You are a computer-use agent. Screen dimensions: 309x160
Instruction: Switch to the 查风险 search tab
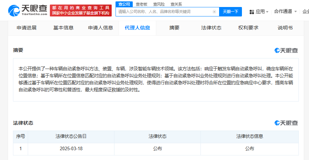click(159, 4)
